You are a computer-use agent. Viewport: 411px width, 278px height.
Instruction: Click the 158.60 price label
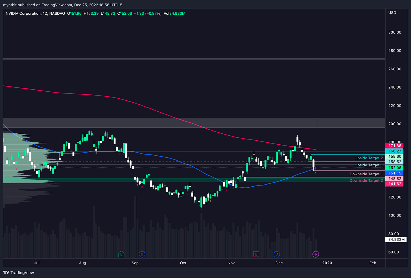394,156
